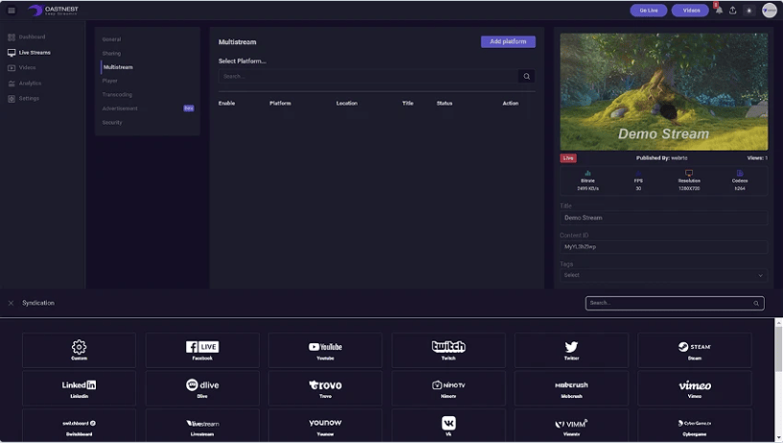Click the Castnest logo
Viewport: 783px width, 443px height.
point(53,10)
